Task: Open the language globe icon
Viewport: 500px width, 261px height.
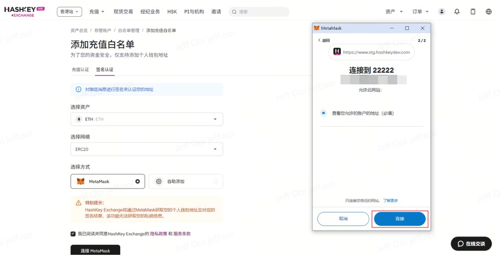Action: [489, 11]
